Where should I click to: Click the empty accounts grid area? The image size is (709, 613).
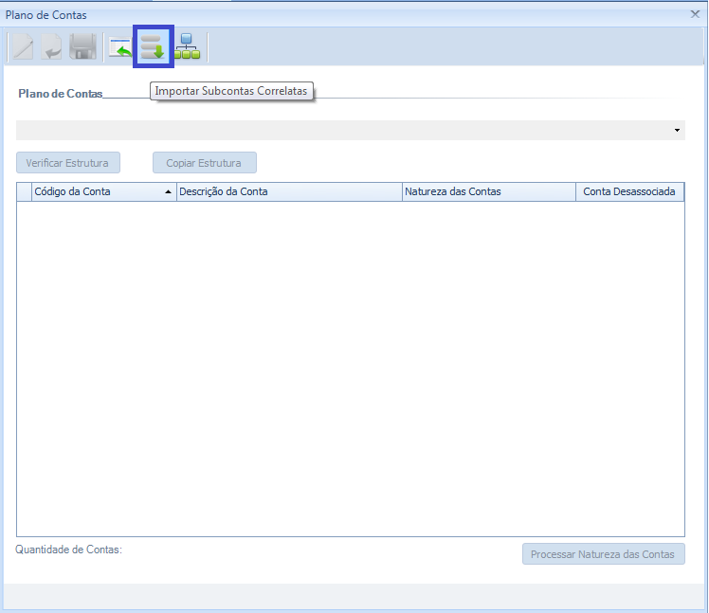[351, 370]
